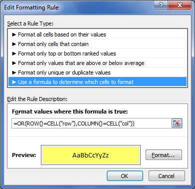Screen dimensions: 195x189
Task: Click inside the formula input field
Action: point(91,123)
